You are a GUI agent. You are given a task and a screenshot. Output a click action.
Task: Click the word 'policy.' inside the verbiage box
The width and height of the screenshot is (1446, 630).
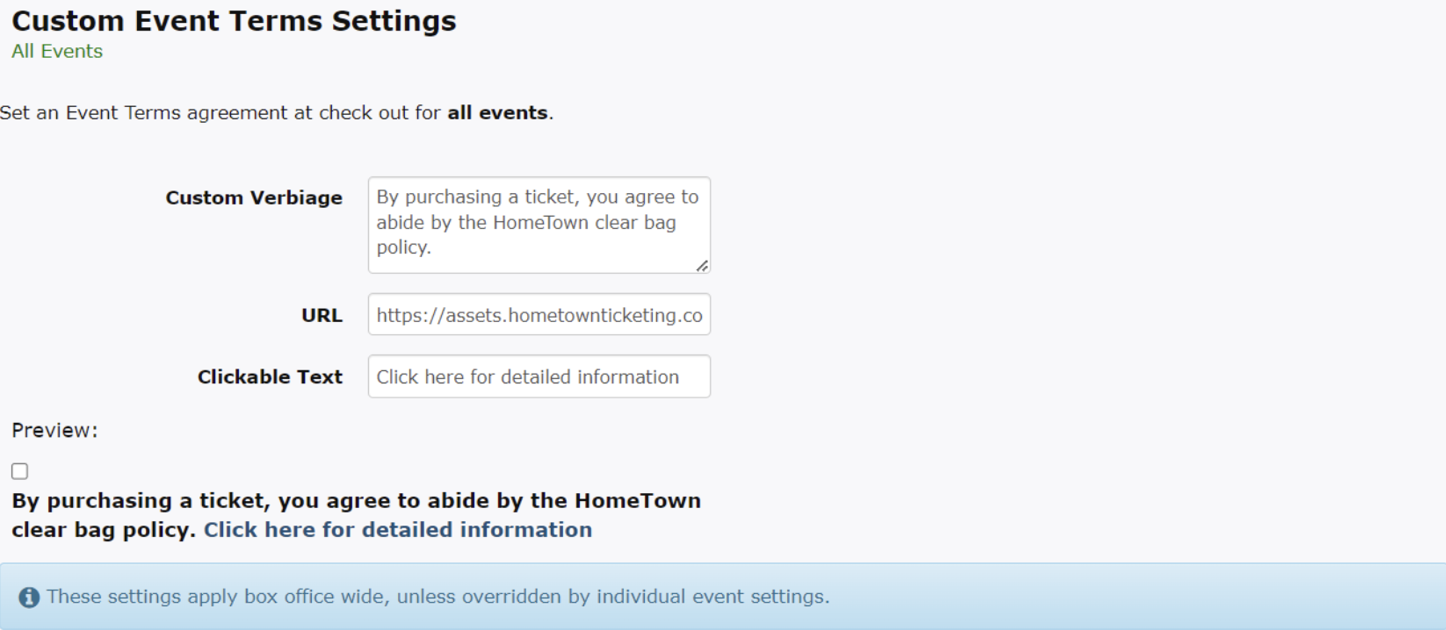coord(403,247)
